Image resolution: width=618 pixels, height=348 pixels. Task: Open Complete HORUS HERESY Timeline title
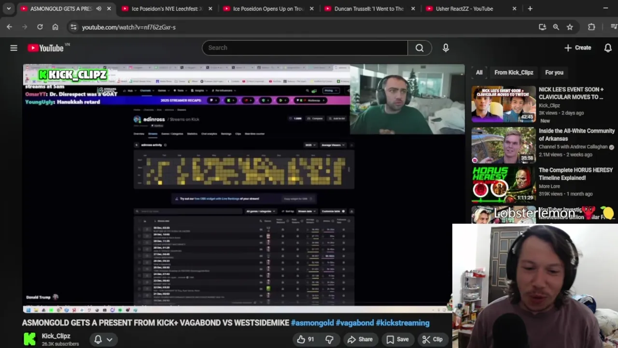(x=576, y=174)
